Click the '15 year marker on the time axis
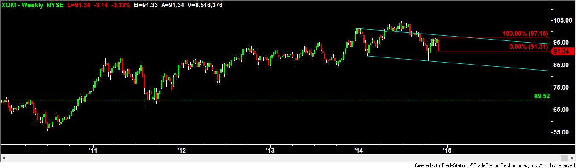576x168 pixels. (447, 150)
